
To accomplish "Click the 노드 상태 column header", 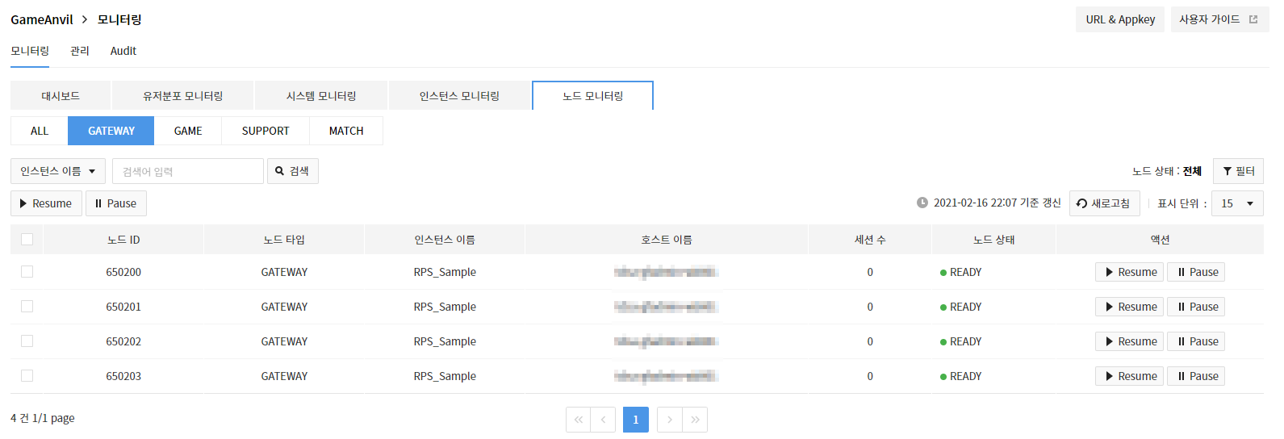I will 993,240.
